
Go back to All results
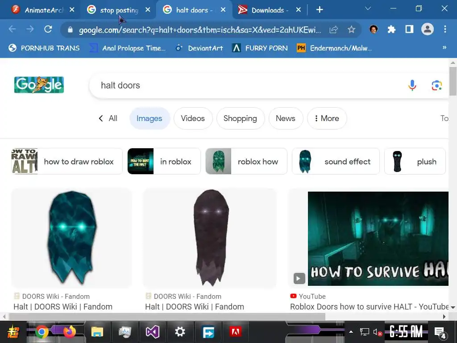[x=108, y=118]
